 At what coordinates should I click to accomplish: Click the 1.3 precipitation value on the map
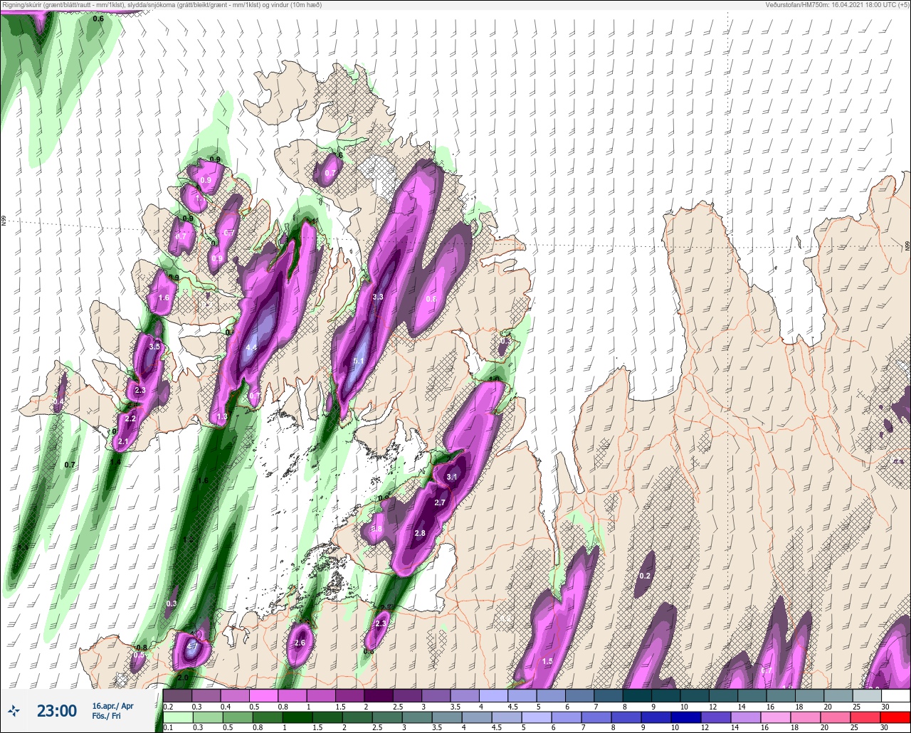[x=221, y=416]
